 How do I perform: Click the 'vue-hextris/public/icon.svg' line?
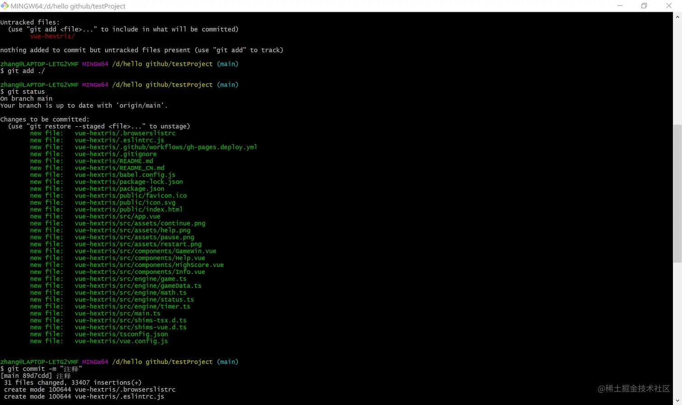103,202
